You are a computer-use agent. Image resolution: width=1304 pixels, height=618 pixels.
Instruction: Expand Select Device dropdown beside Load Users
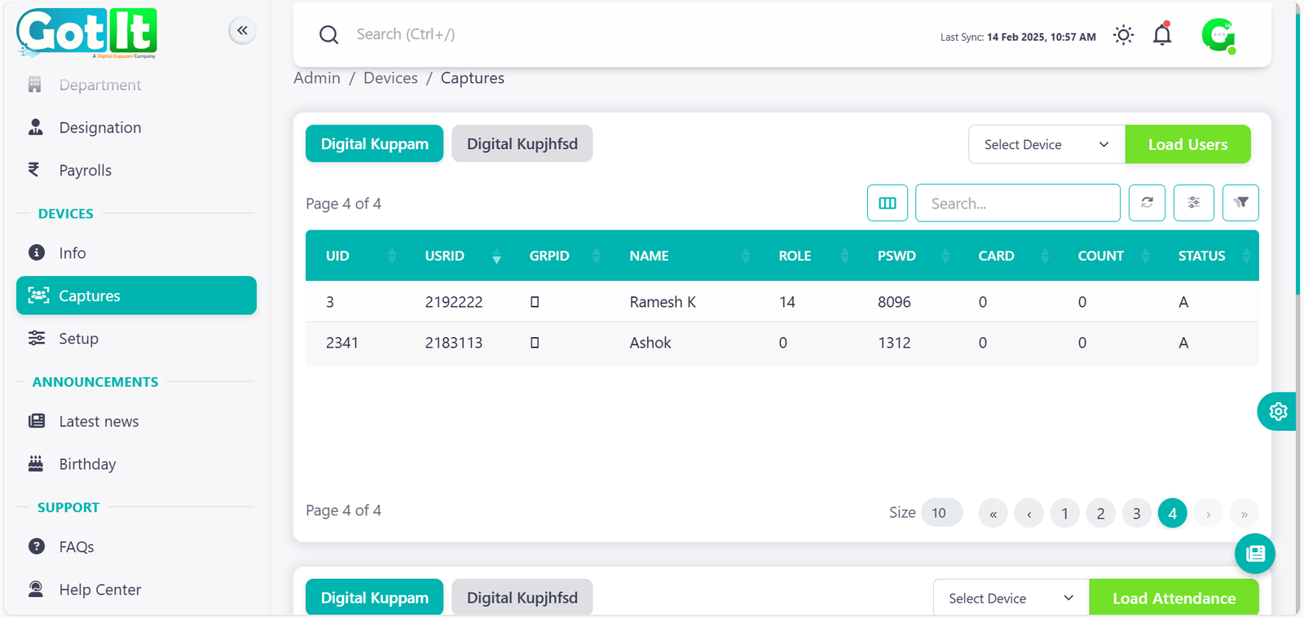pos(1046,144)
